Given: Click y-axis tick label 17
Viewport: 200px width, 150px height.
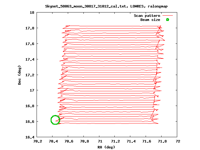Looking at the screenshot, I should (32, 90).
